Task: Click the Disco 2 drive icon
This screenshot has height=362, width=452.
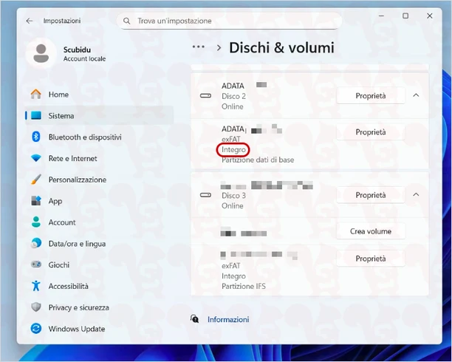Action: tap(205, 96)
